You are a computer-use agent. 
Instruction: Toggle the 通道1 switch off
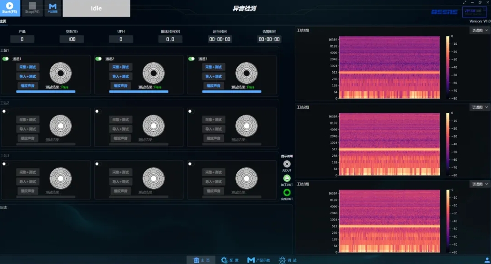[x=5, y=59]
